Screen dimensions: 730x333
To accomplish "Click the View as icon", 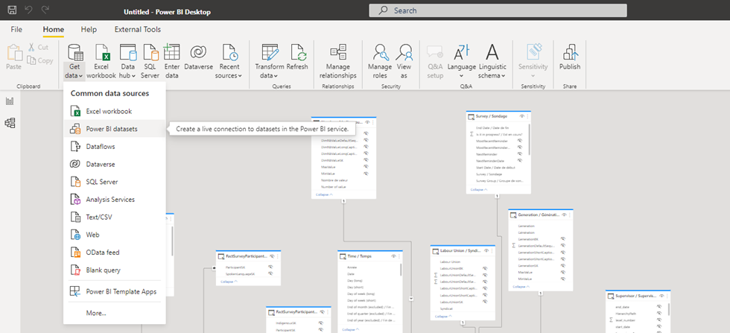I will [404, 62].
